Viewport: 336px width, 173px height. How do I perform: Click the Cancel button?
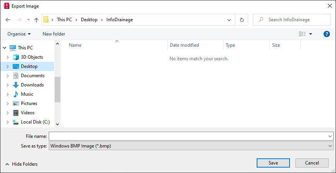point(312,163)
